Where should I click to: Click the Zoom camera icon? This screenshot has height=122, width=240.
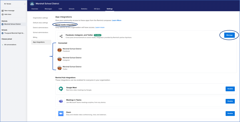point(61,113)
